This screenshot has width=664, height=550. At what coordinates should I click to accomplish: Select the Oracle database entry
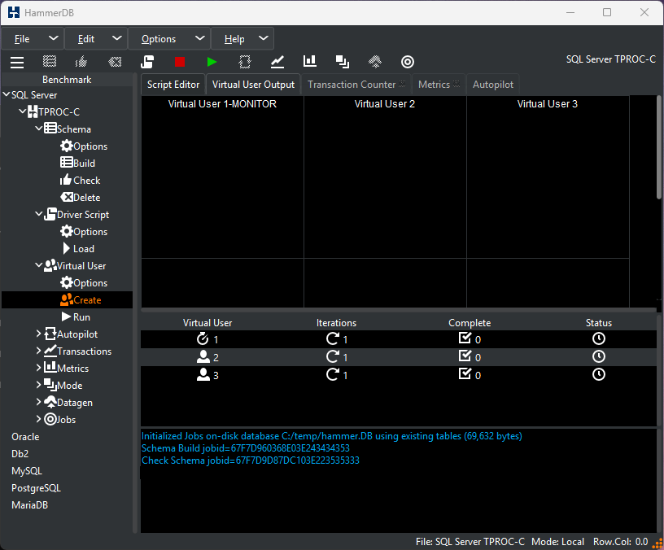click(25, 437)
